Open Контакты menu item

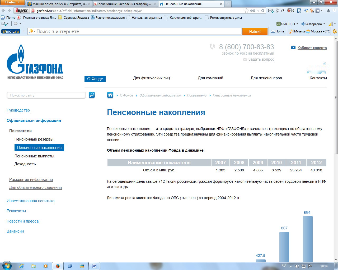point(318,78)
